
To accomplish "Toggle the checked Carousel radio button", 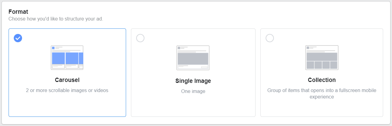I will tap(18, 38).
